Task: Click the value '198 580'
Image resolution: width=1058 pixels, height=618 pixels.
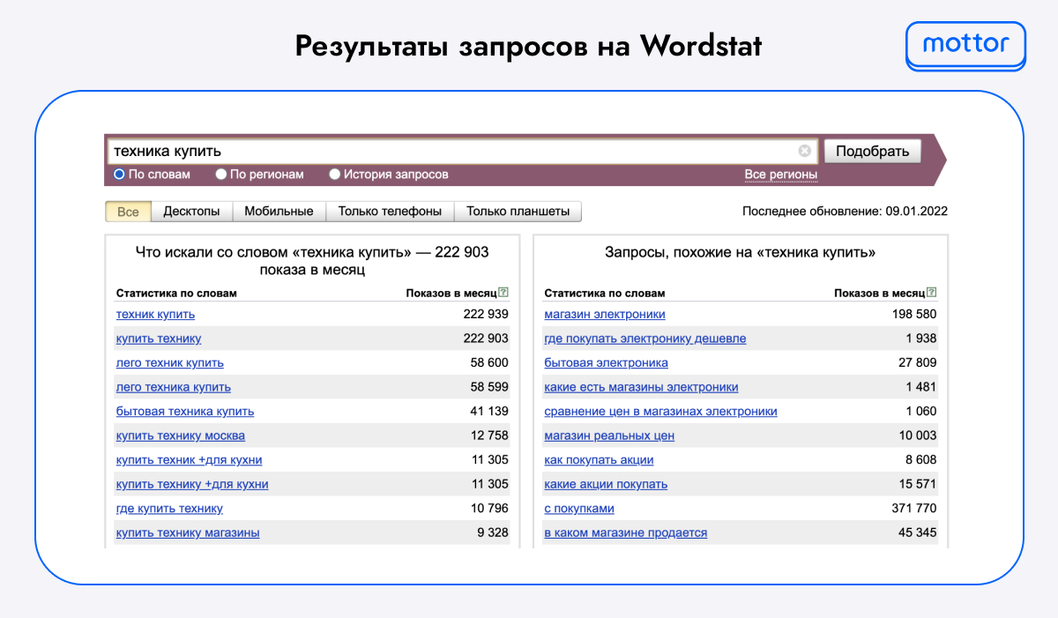Action: click(x=914, y=315)
